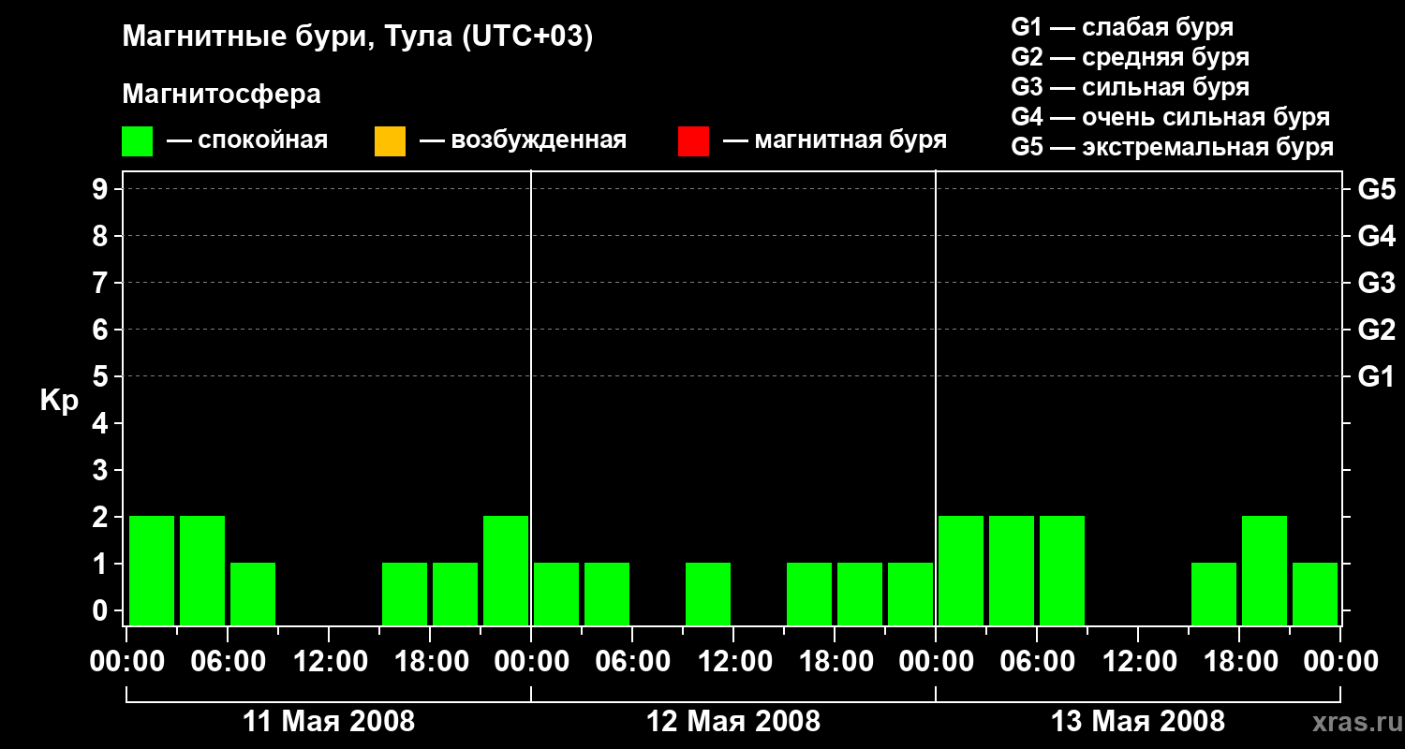Click the final Kp 1 bar on 13 Мая
The image size is (1405, 749).
pos(1315,594)
